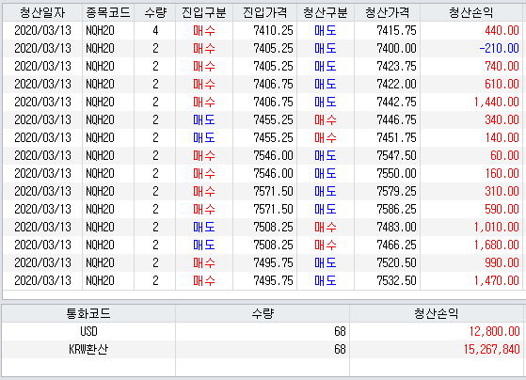526x380 pixels.
Task: Sort by the 종목코드 column header
Action: pyautogui.click(x=108, y=13)
